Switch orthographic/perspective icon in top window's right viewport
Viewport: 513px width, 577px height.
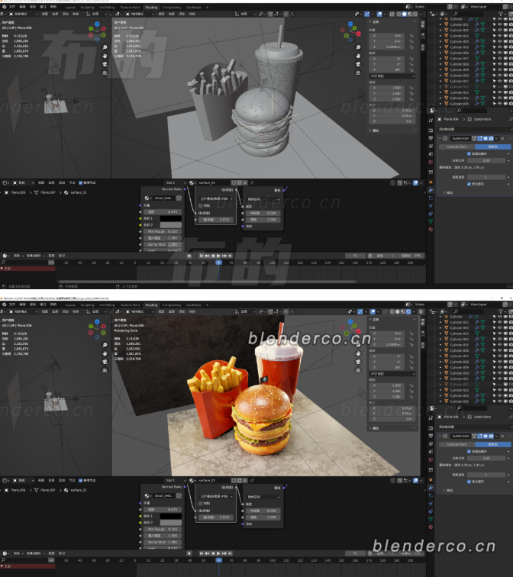[x=358, y=73]
